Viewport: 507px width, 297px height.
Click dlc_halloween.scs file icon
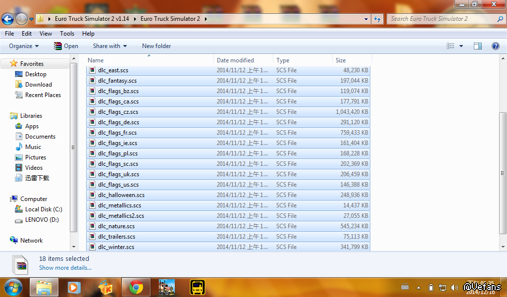[x=92, y=195]
